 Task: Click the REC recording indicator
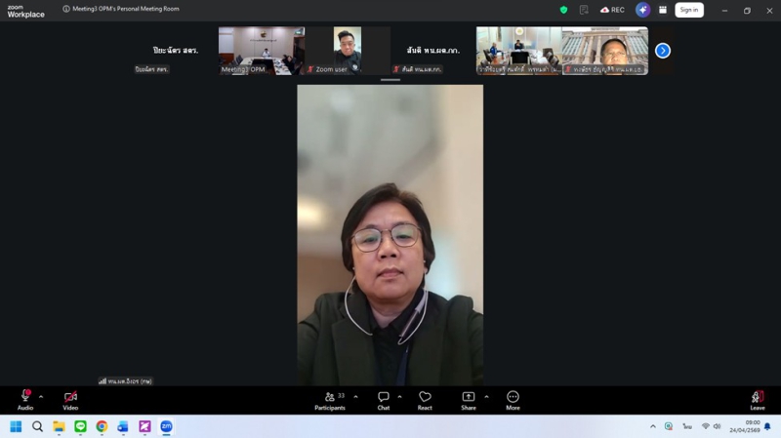[612, 10]
